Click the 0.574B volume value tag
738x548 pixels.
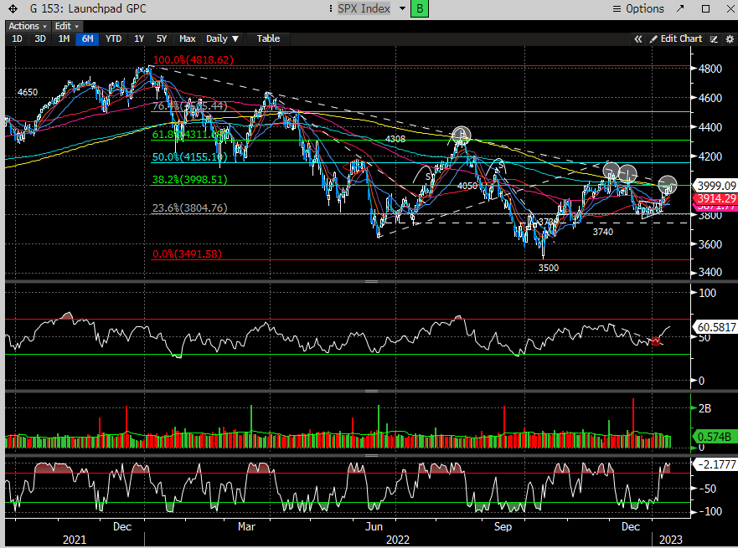point(714,437)
